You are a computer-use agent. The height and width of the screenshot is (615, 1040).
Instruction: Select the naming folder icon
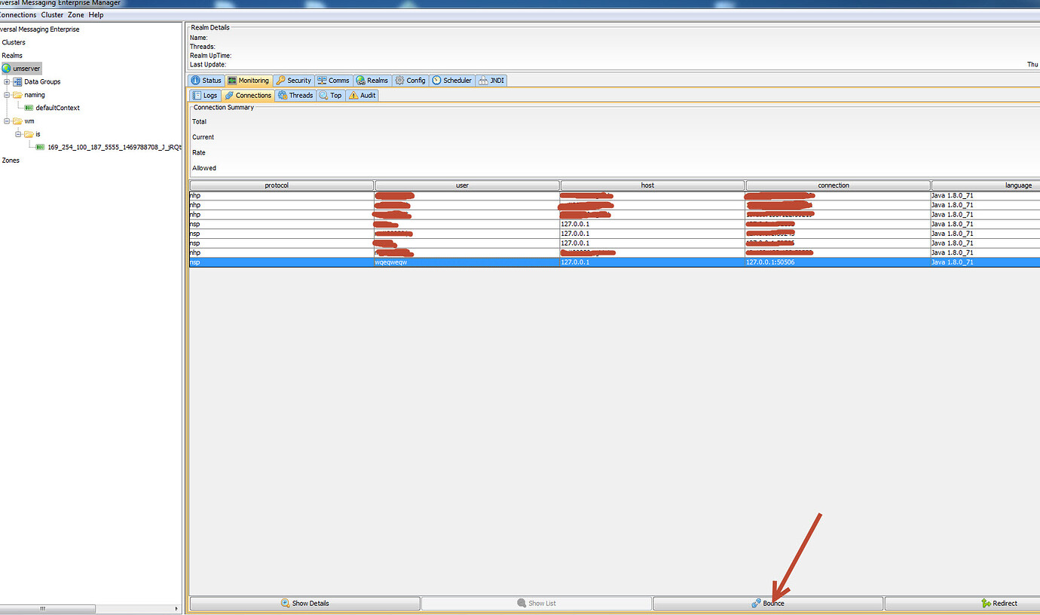[17, 95]
